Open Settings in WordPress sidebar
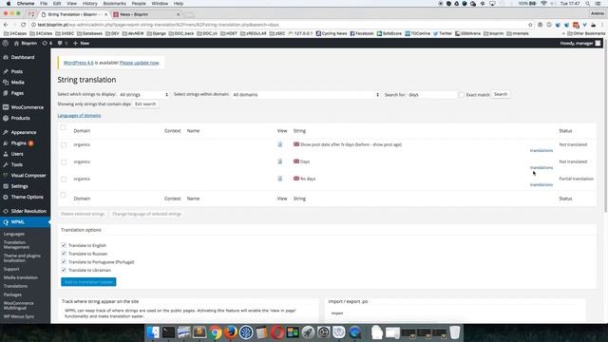Viewport: 608px width, 342px height. 19,186
